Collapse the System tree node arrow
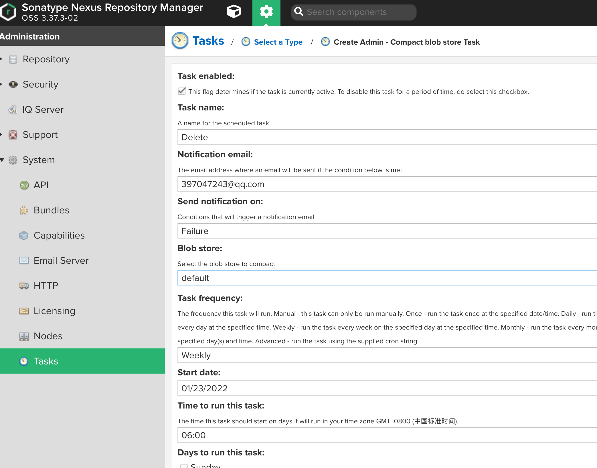Screen dimensions: 597x468 click(2, 160)
